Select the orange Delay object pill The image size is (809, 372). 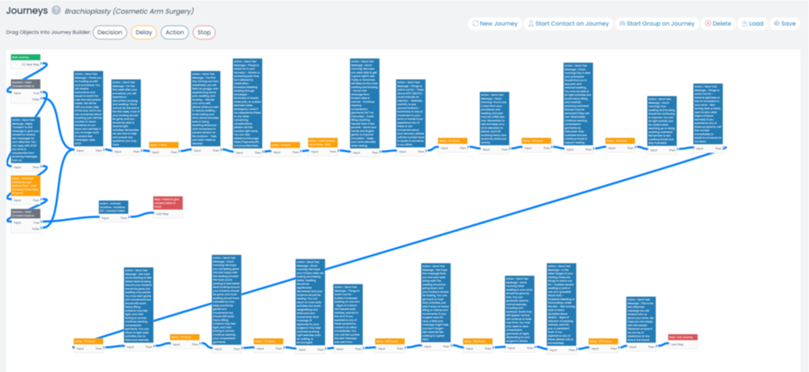point(143,32)
